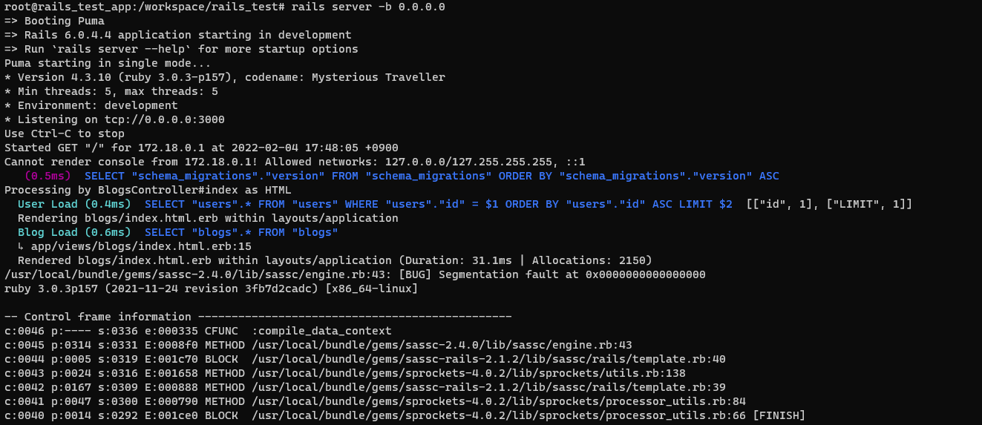Click the 'root@rails_test_app:/workspace/rails_test#' prompt
Screen dimensions: 982x425
point(144,7)
